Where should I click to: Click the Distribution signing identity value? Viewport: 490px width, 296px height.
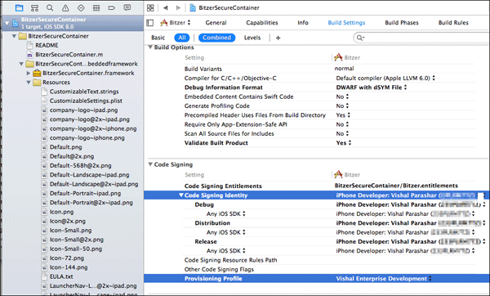point(411,223)
